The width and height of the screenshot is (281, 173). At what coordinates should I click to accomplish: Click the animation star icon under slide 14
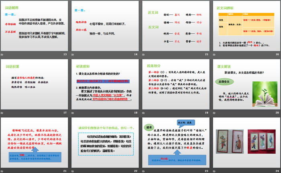(x=73, y=55)
